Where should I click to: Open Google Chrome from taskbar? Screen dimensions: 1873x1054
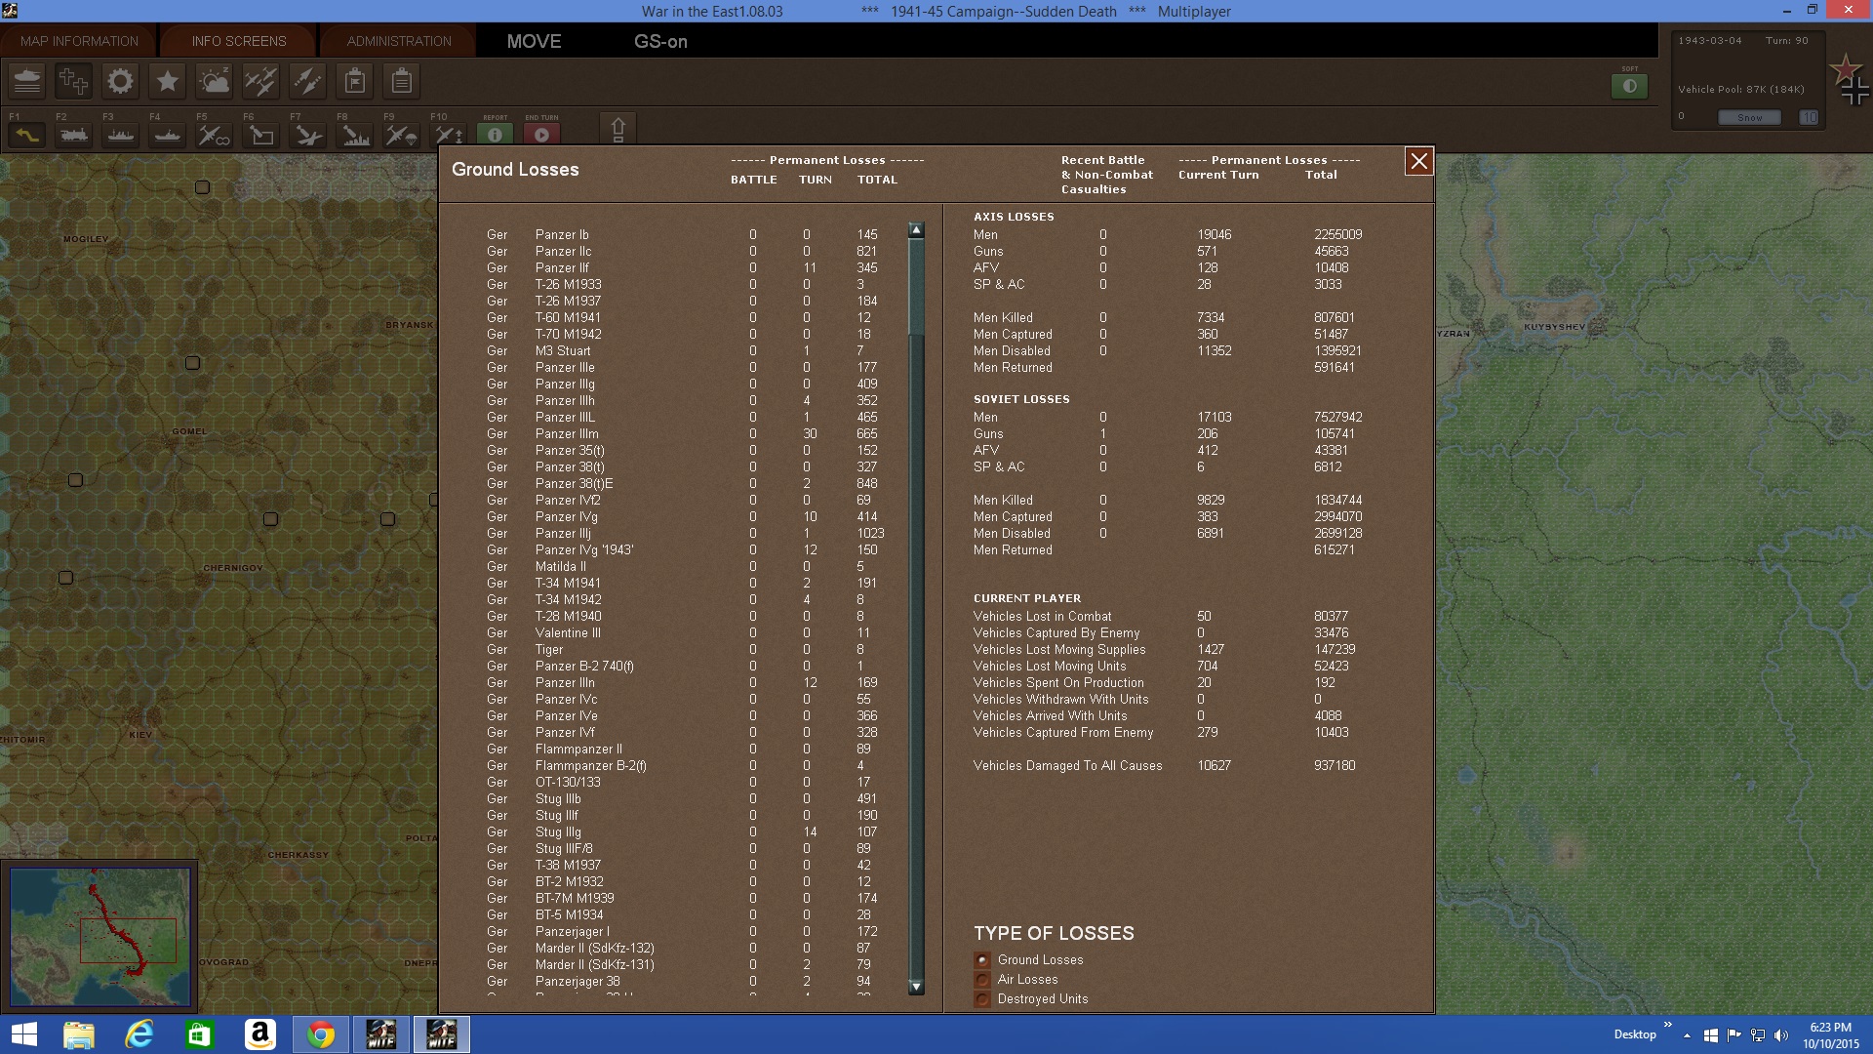pyautogui.click(x=320, y=1034)
